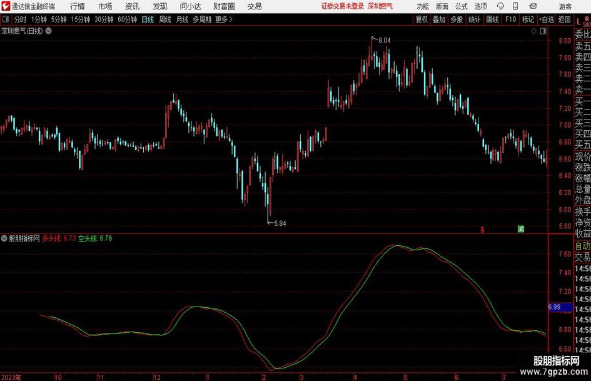591x381 pixels.
Task: Click the 统计 statistics button
Action: [474, 19]
